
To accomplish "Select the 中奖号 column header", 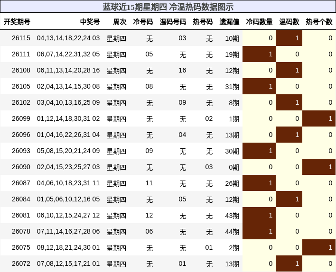I will pos(90,22).
